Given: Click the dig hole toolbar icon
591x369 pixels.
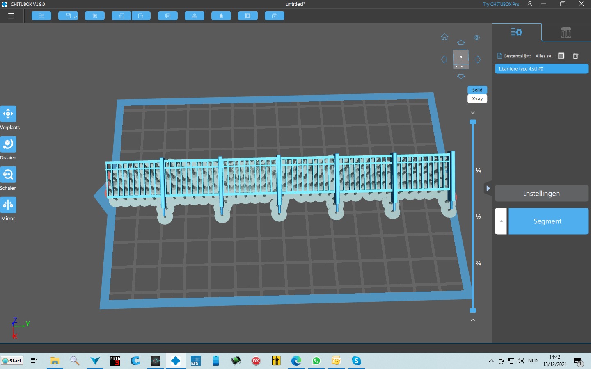Looking at the screenshot, I should pyautogui.click(x=248, y=16).
